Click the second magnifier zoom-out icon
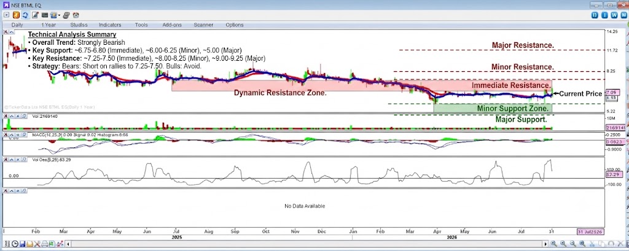 (563, 244)
